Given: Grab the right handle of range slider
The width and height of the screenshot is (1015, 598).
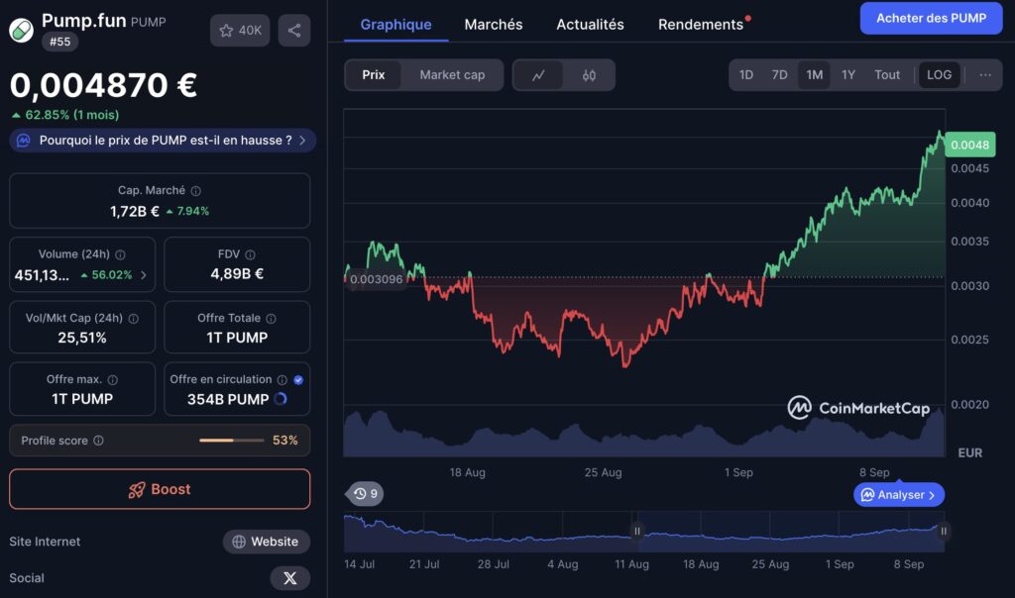Looking at the screenshot, I should tap(944, 532).
